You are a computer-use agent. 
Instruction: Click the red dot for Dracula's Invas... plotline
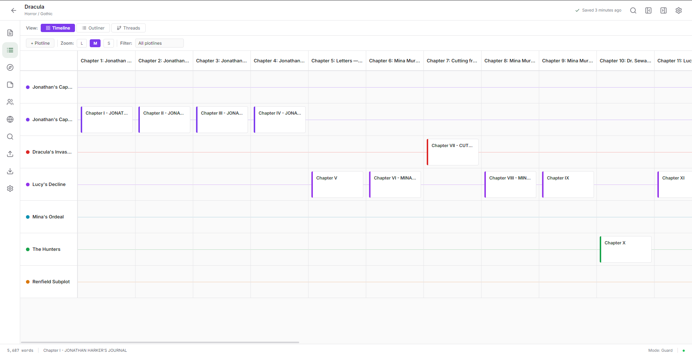coord(28,152)
